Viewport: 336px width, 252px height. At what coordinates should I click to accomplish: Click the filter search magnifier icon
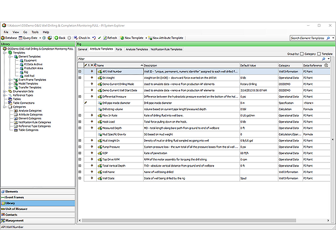(324, 59)
